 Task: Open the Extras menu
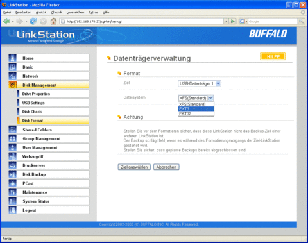point(93,12)
